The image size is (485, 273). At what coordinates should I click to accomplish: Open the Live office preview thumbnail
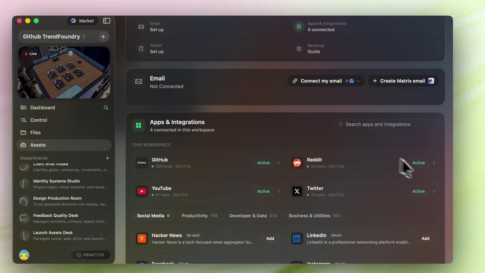tap(64, 72)
